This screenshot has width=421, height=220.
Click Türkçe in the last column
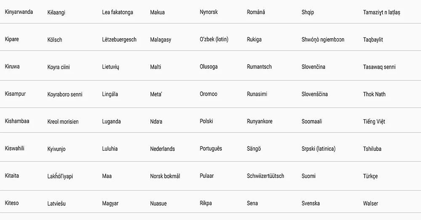(370, 176)
